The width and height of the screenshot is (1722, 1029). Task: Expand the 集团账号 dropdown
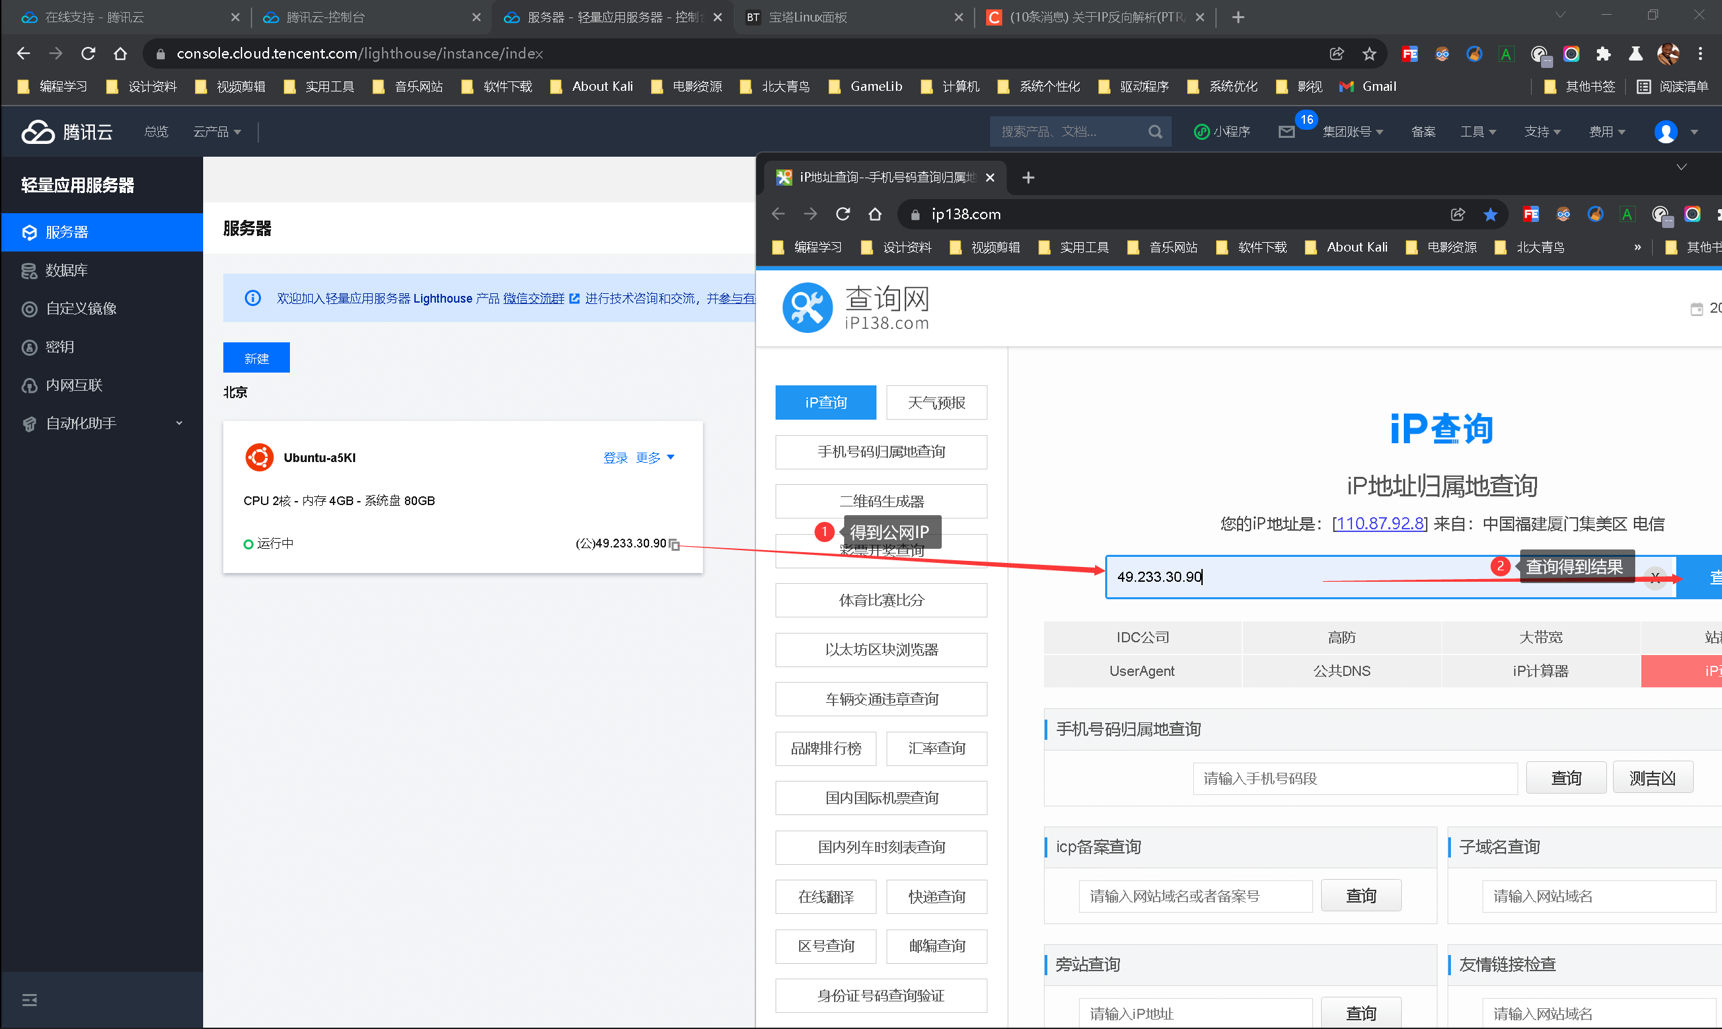click(x=1352, y=131)
